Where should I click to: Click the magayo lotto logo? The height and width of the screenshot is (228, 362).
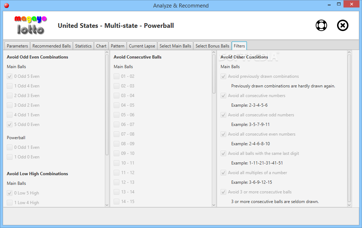[30, 25]
